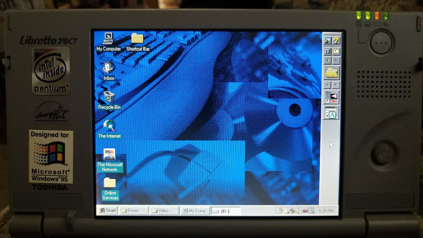Click the down arrow below Access folder
The height and width of the screenshot is (238, 423).
pos(336,85)
